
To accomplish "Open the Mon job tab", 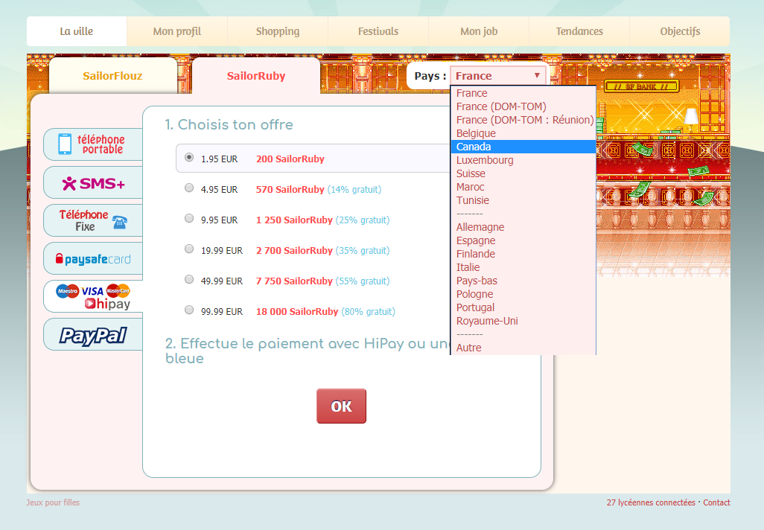I will (479, 31).
